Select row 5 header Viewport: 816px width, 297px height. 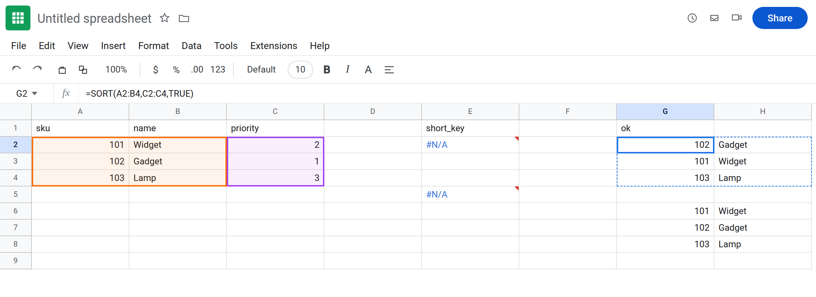click(x=16, y=194)
